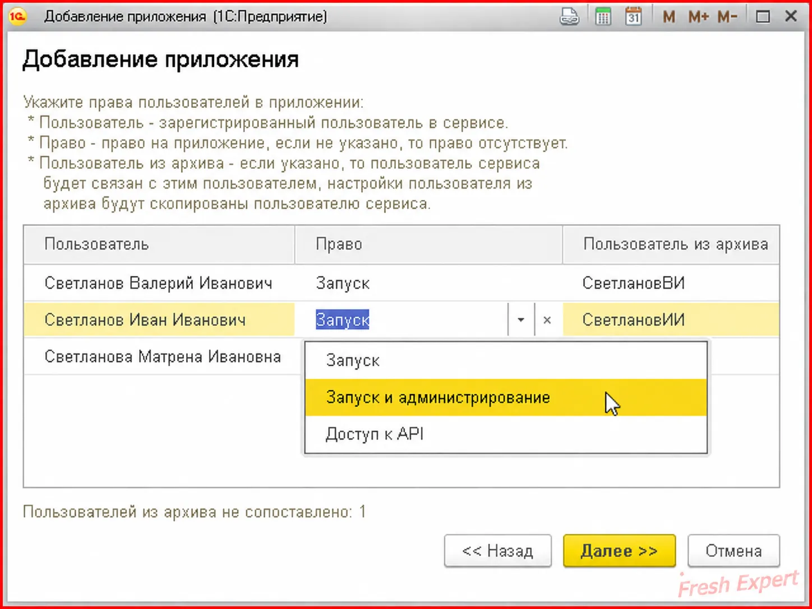Click the 'Запуск' right of Светланов Валерий

coord(343,283)
